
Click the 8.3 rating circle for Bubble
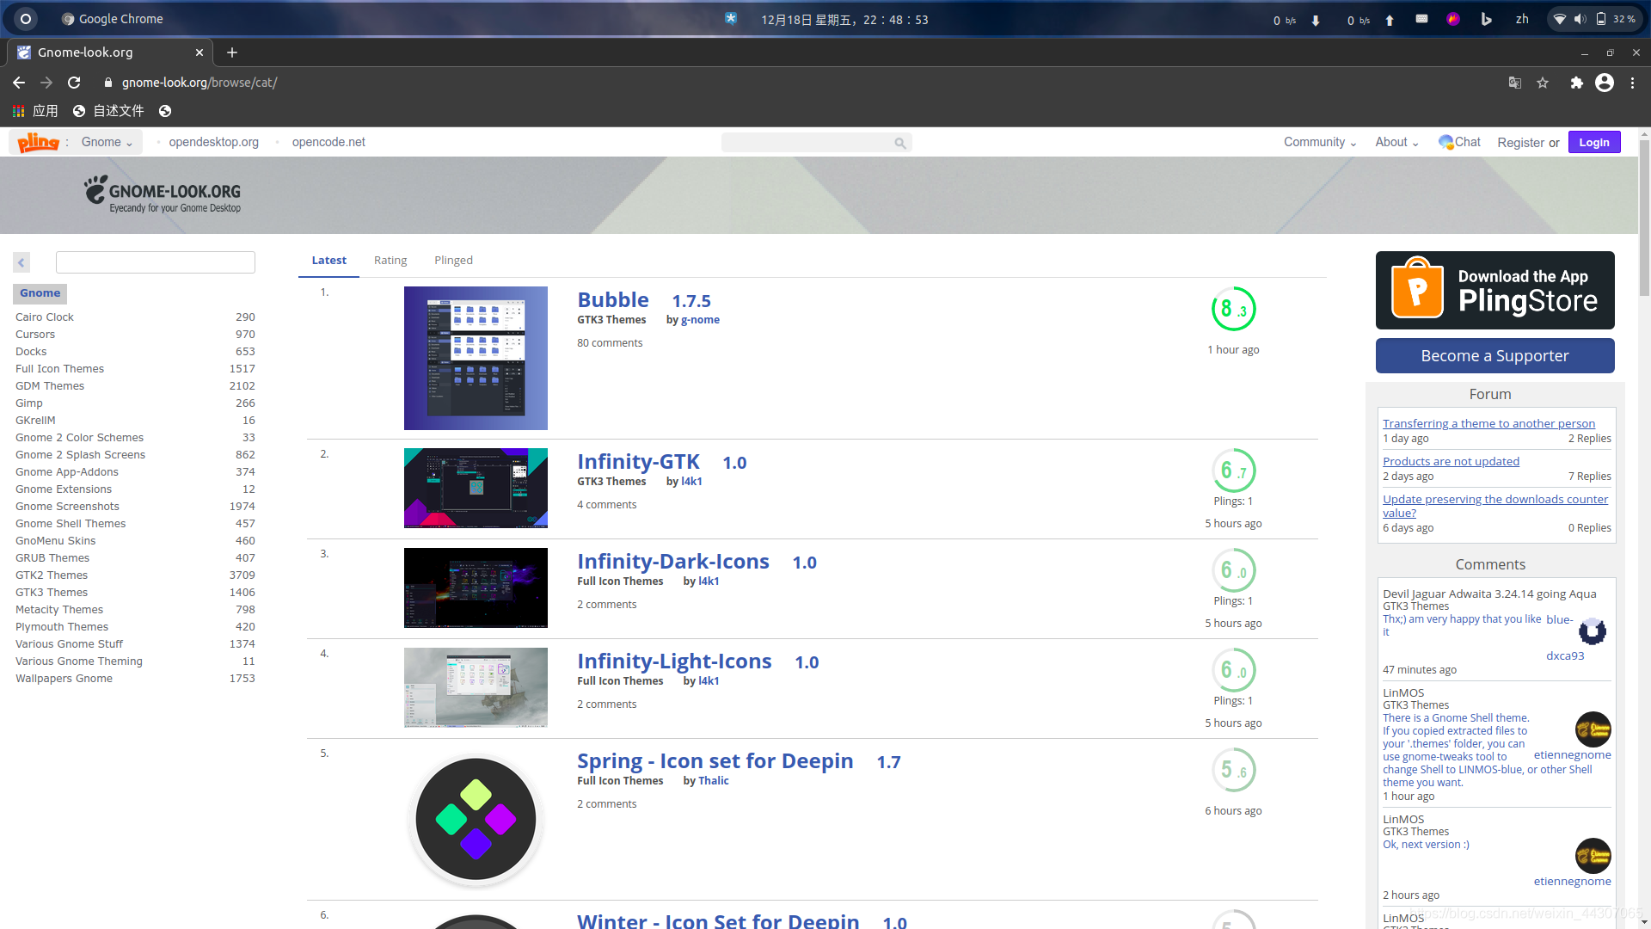click(1233, 309)
